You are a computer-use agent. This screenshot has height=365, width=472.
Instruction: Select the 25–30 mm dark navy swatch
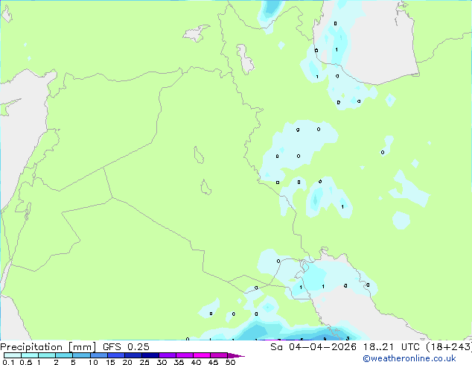pyautogui.click(x=150, y=355)
